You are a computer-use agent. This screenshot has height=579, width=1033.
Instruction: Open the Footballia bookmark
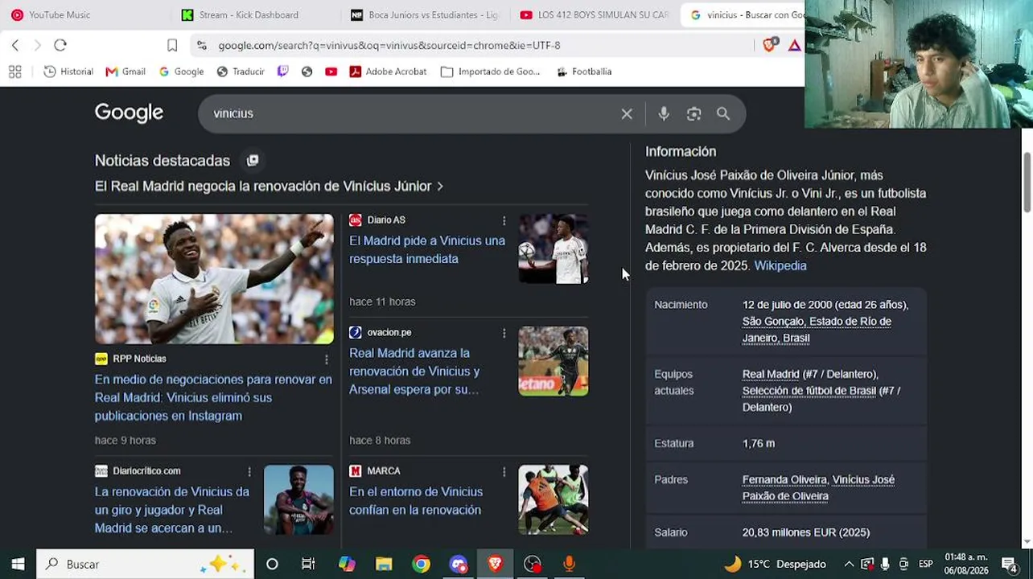(584, 72)
